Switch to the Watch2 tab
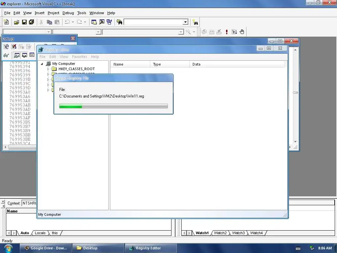 pos(220,233)
